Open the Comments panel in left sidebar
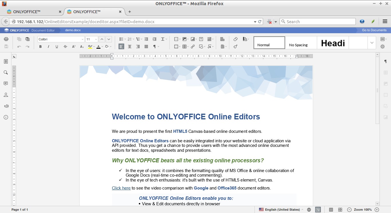Image resolution: width=391 pixels, height=213 pixels. [x=6, y=84]
